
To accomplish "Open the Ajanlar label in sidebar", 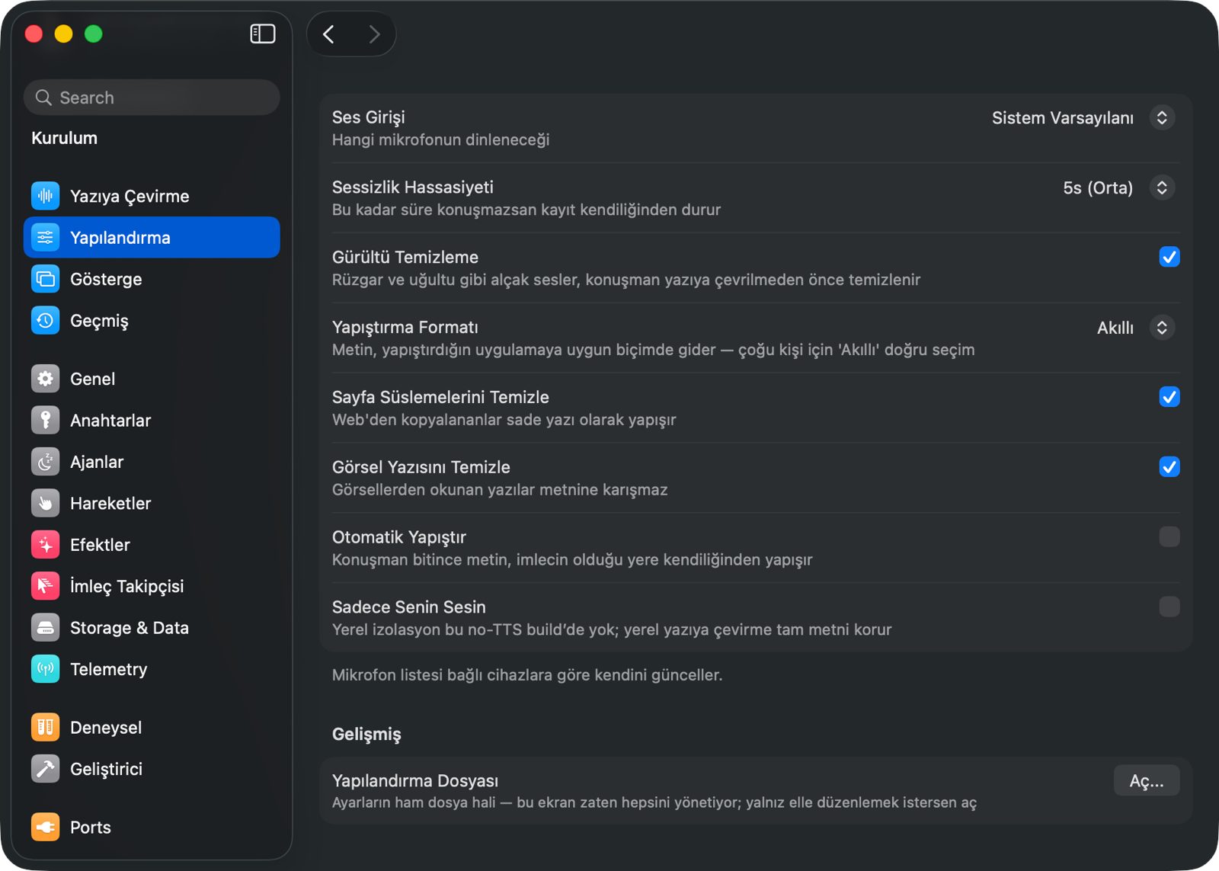I will [x=97, y=462].
